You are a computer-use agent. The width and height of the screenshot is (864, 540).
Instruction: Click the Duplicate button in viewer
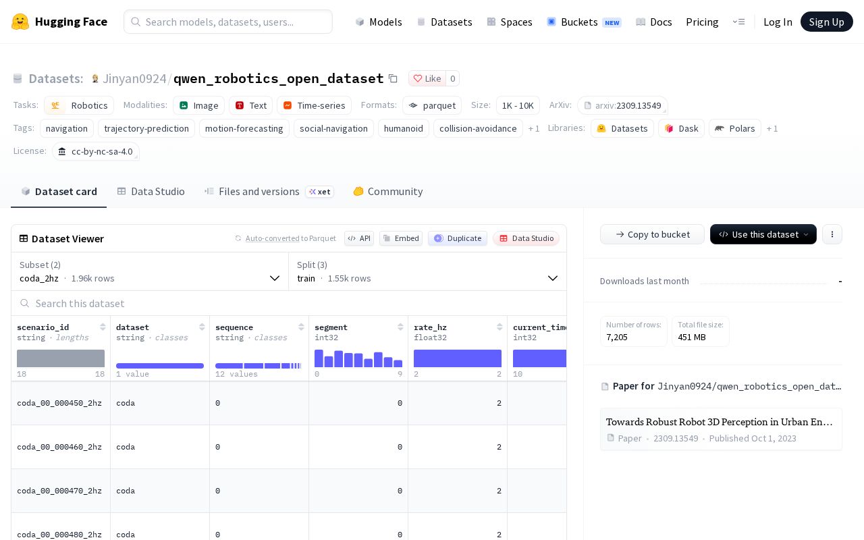[458, 238]
